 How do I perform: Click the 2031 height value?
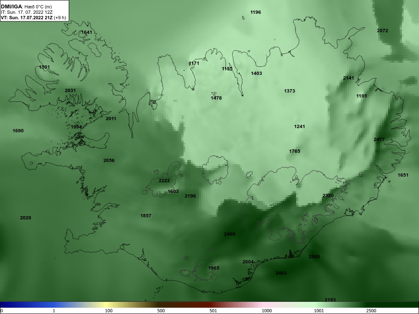(x=70, y=90)
